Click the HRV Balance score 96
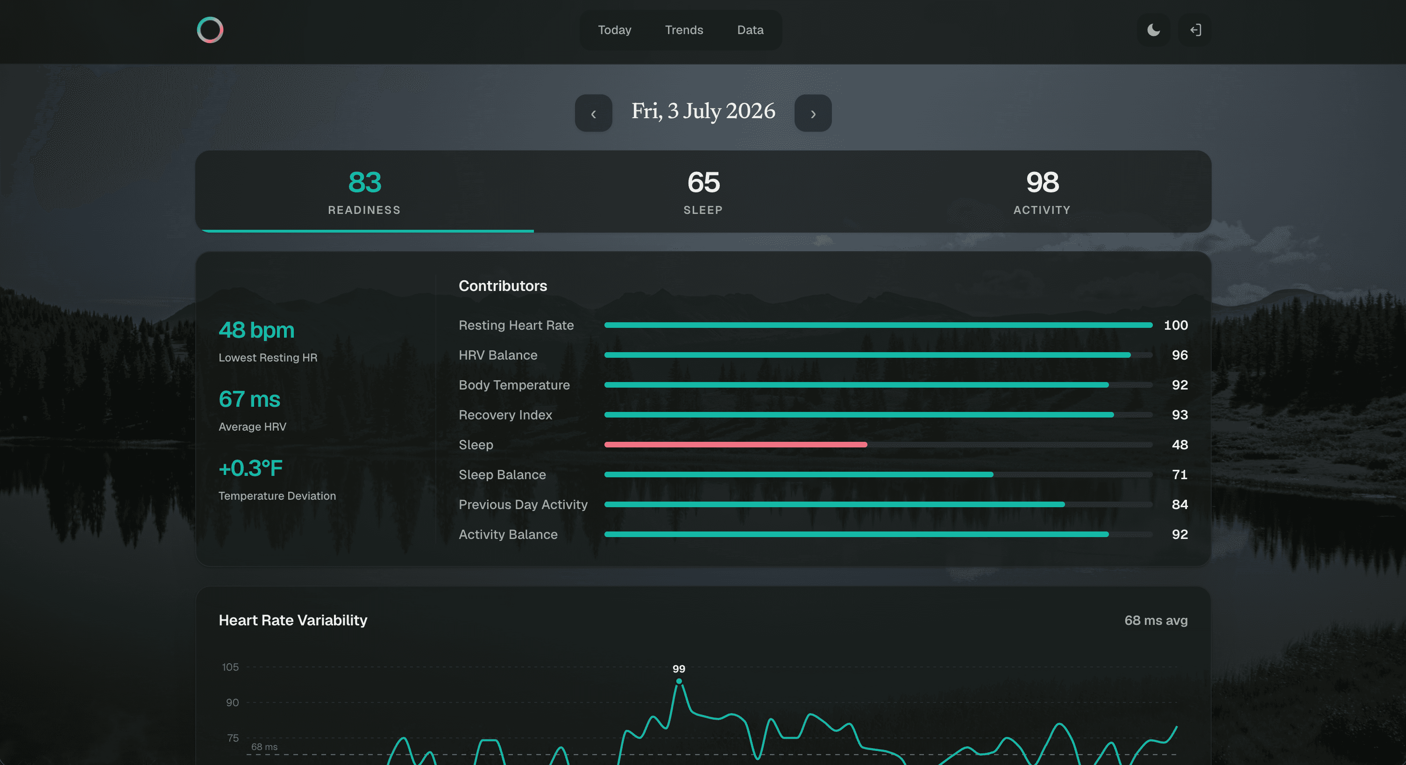Viewport: 1406px width, 765px height. (x=1179, y=355)
